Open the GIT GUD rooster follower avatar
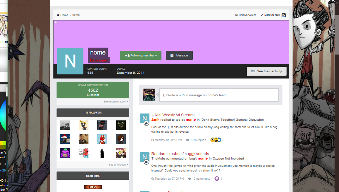This screenshot has width=339, height=192. pyautogui.click(x=84, y=153)
